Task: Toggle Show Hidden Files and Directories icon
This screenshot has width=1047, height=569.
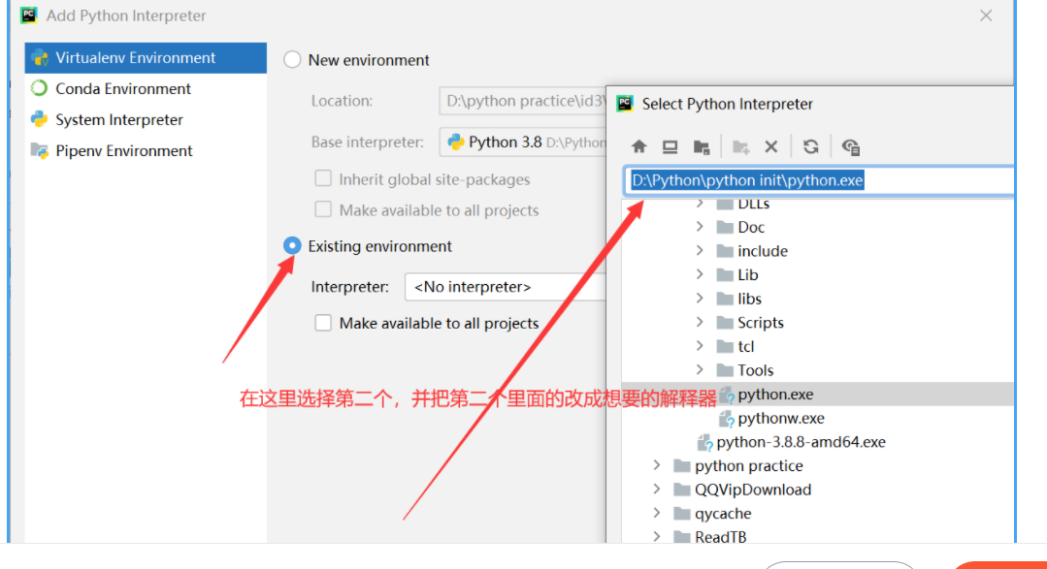Action: (851, 146)
